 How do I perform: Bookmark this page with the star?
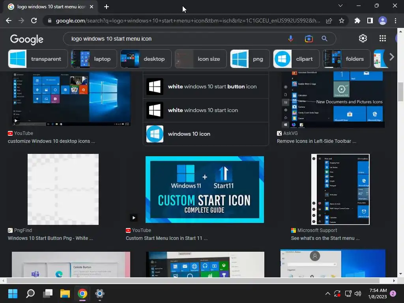(342, 21)
